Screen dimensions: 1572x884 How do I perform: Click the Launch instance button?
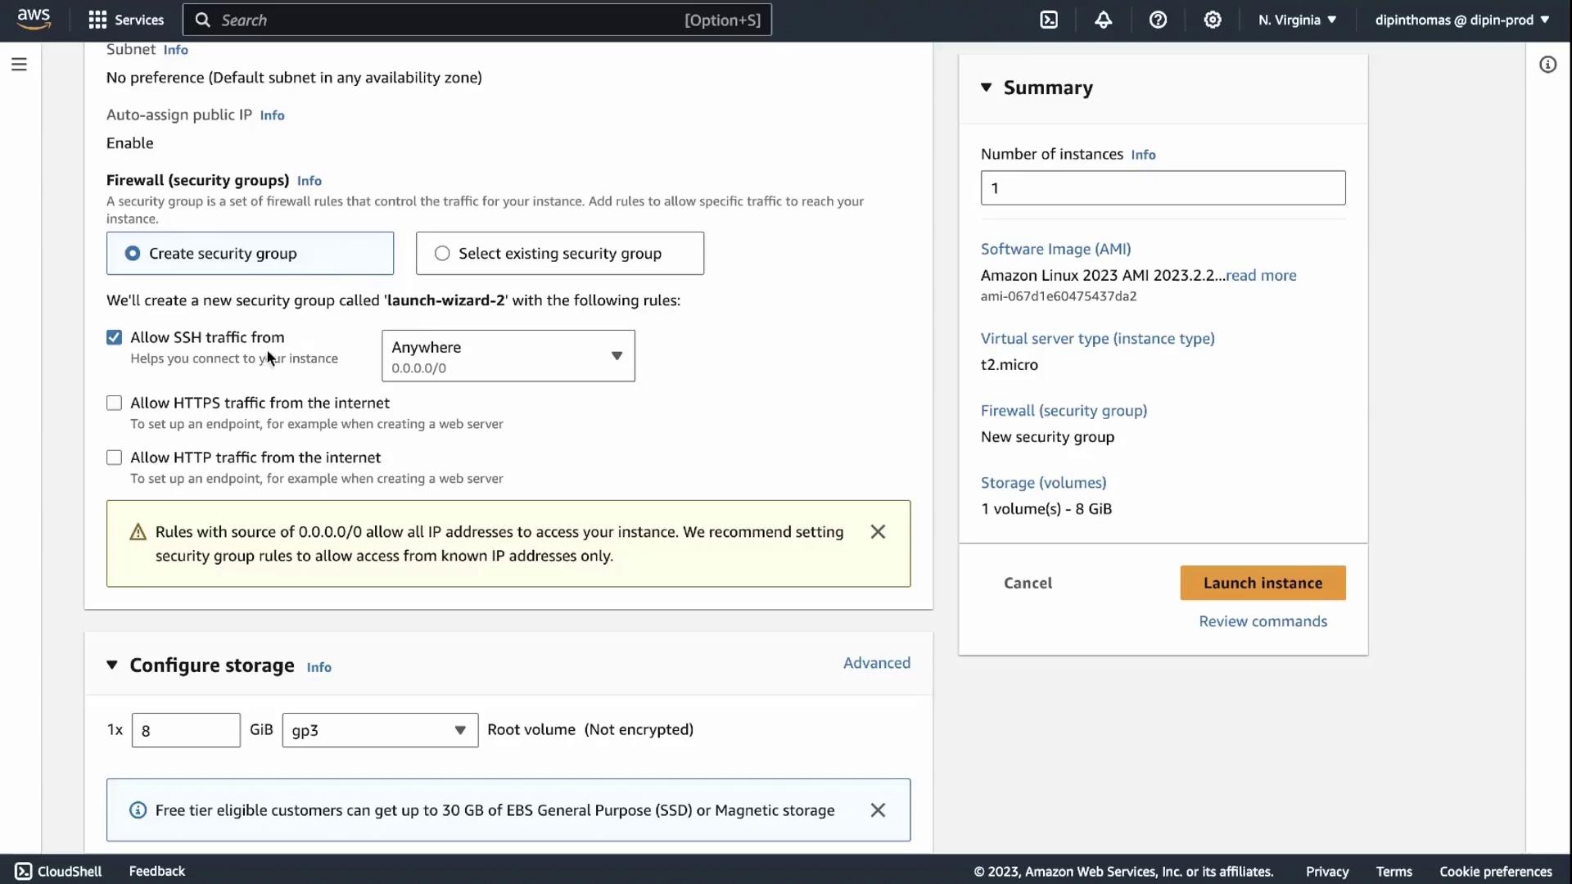pyautogui.click(x=1263, y=583)
